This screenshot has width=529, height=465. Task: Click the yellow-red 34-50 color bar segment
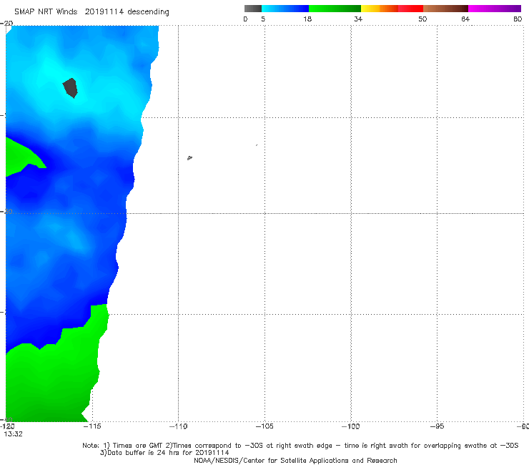pos(392,9)
